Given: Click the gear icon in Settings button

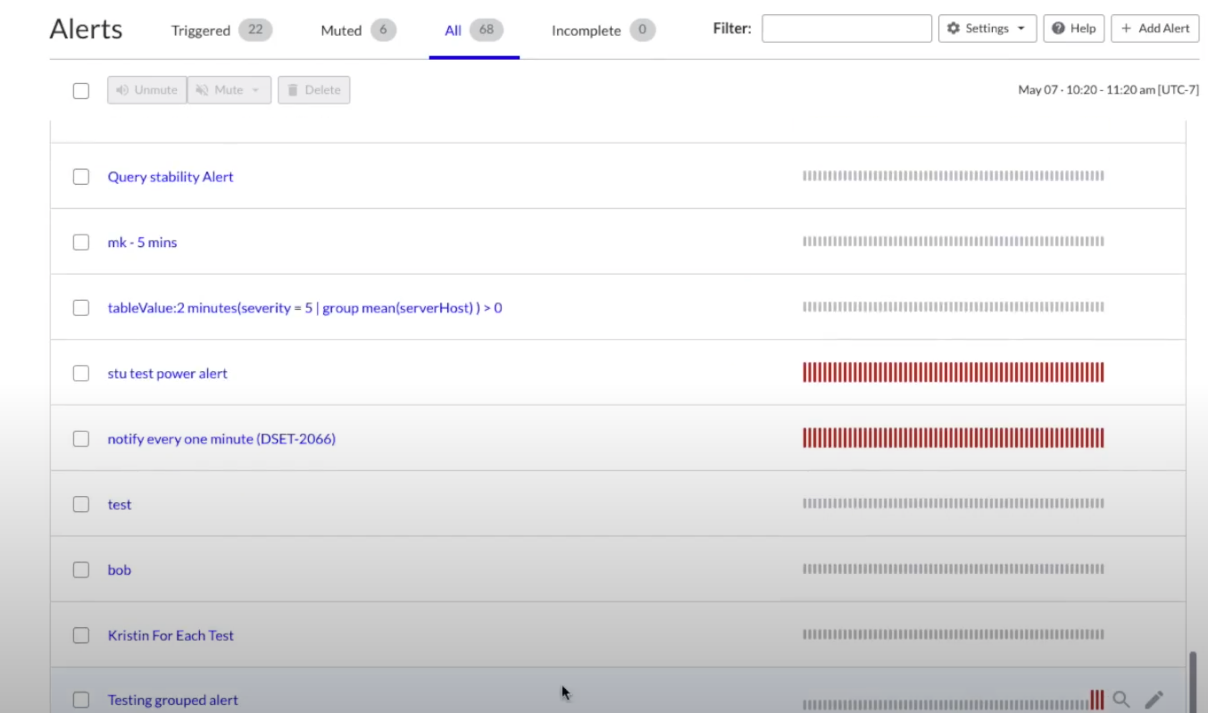Looking at the screenshot, I should pos(953,29).
